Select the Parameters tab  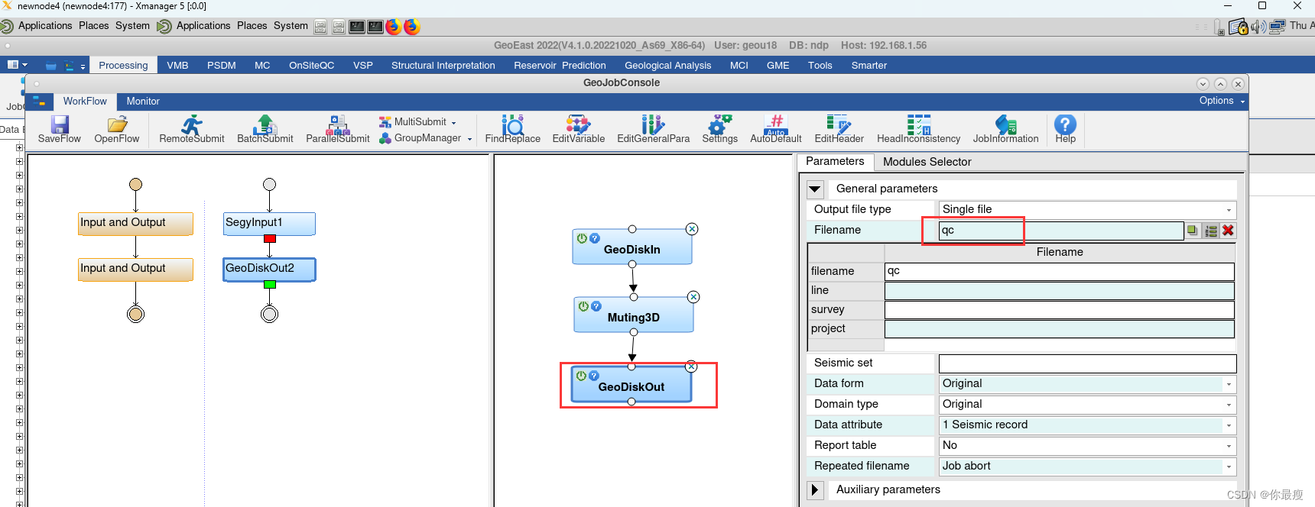coord(835,161)
